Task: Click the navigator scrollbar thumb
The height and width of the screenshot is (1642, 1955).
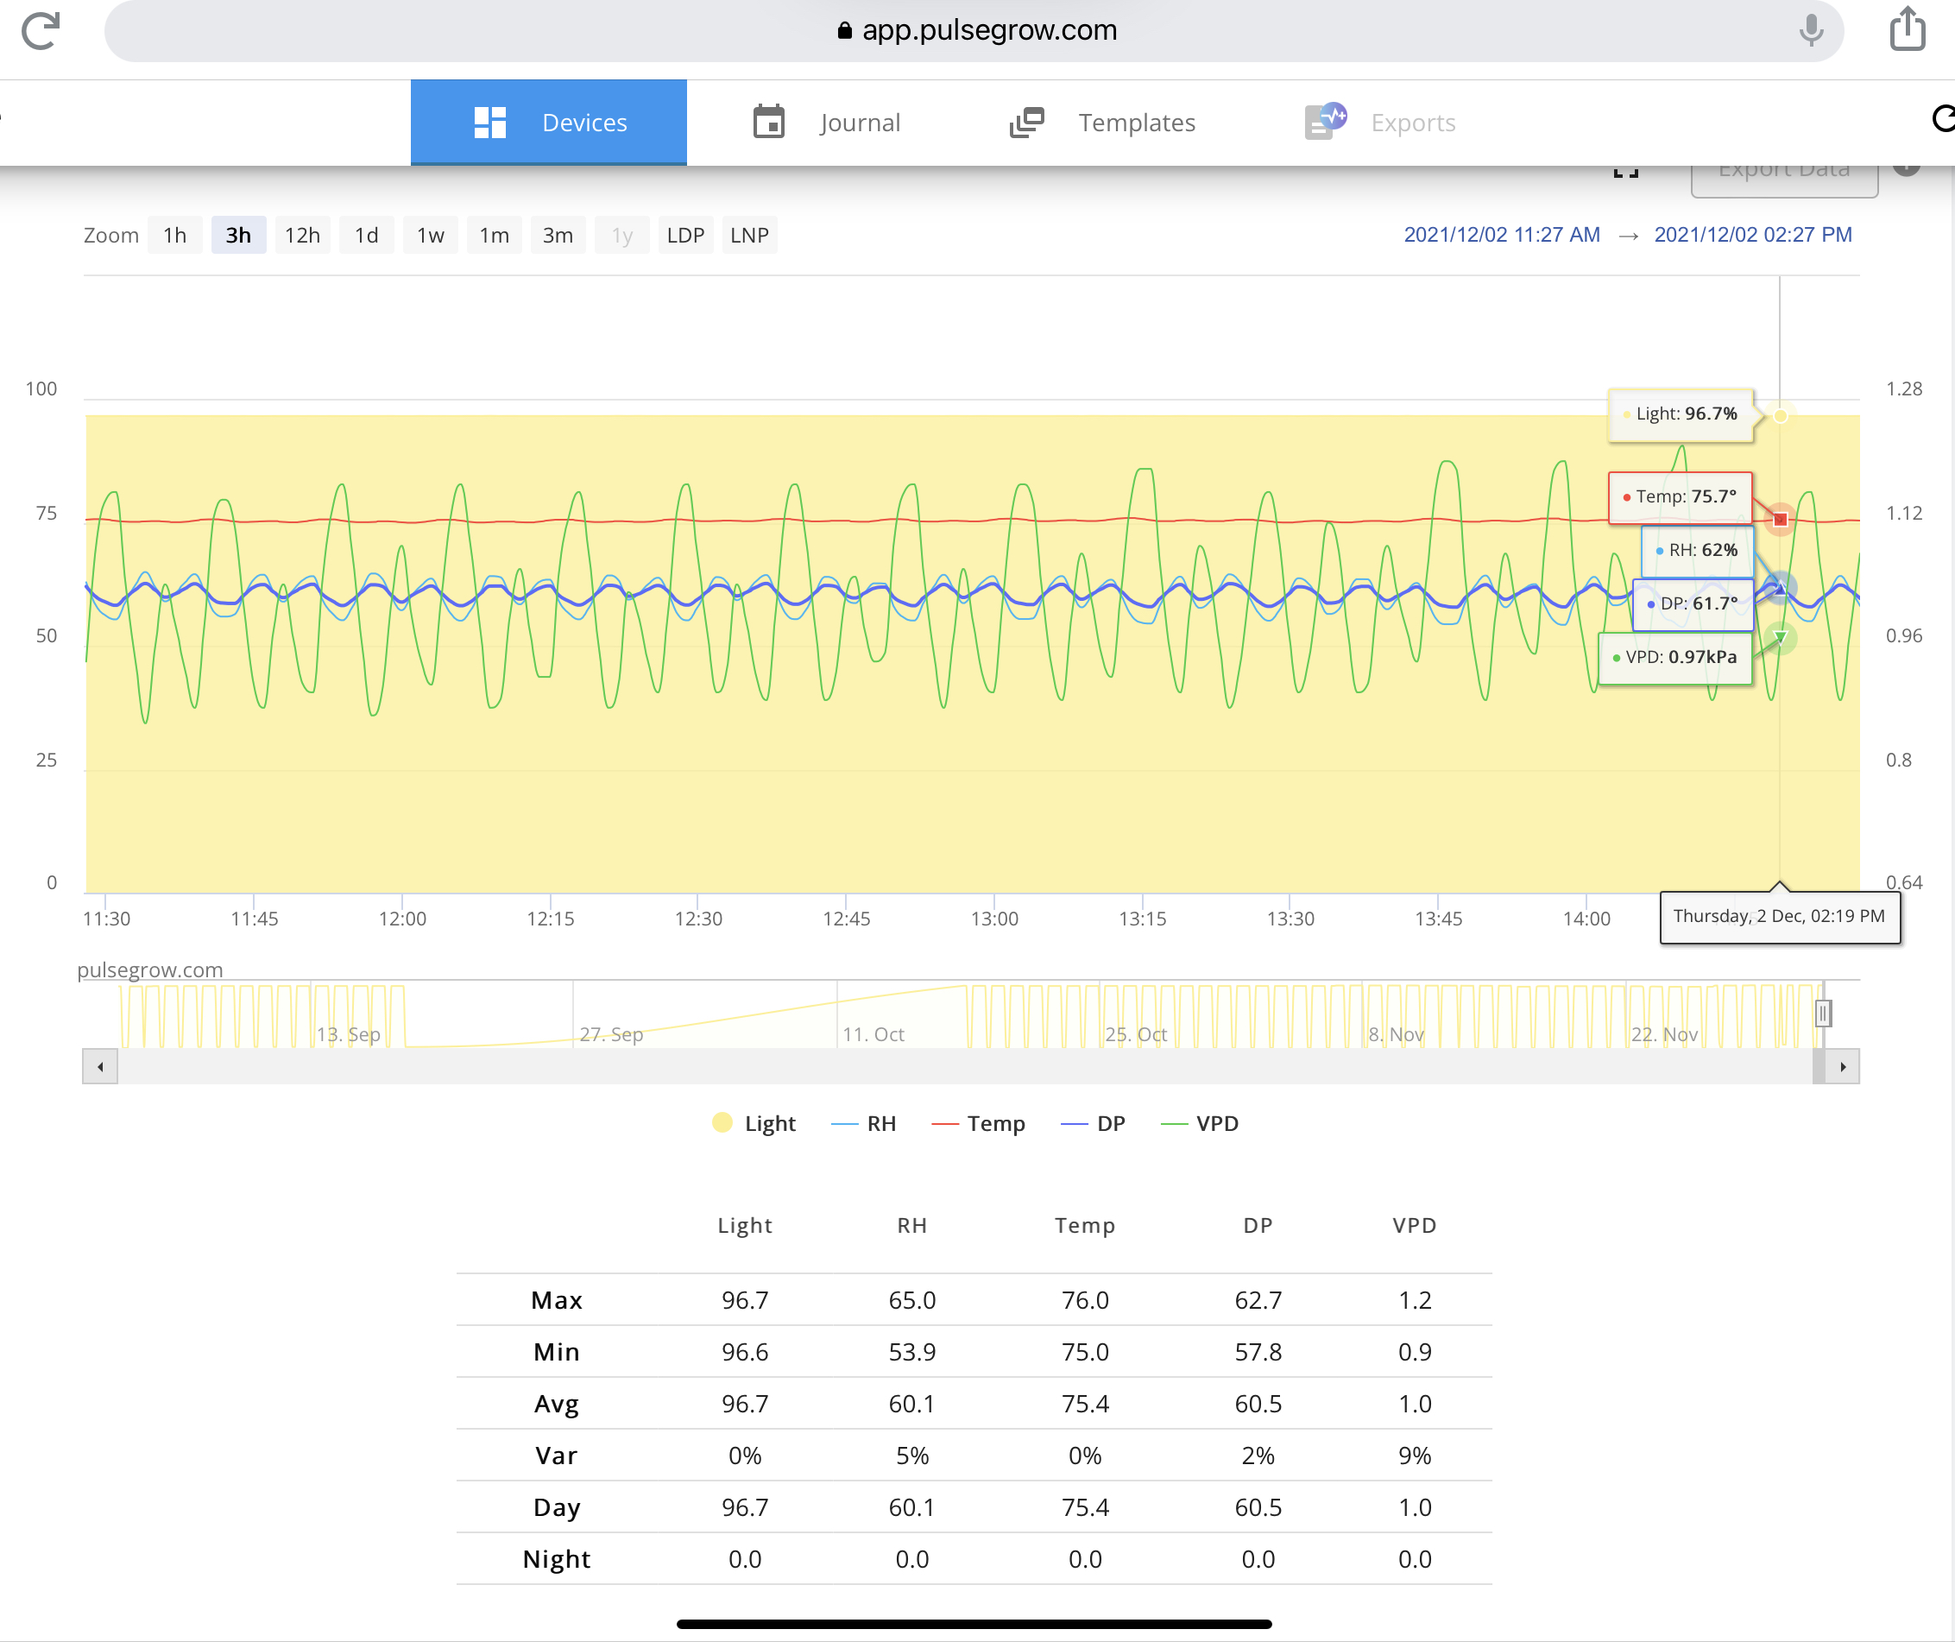Action: [x=1819, y=1066]
